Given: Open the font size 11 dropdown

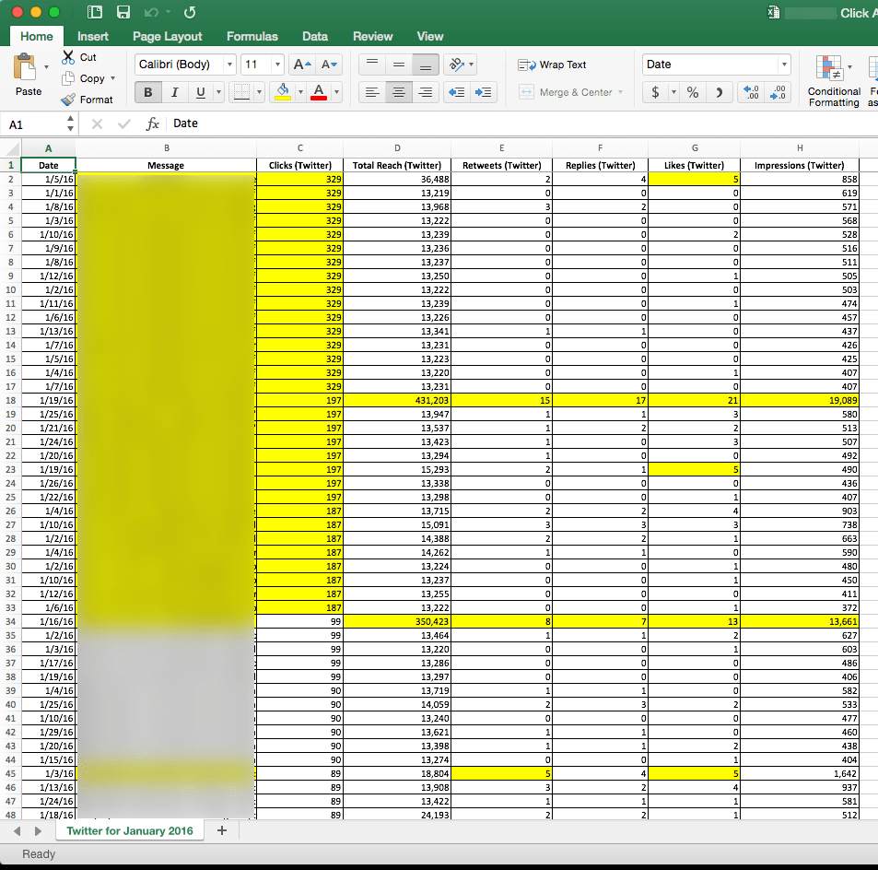Looking at the screenshot, I should coord(277,65).
